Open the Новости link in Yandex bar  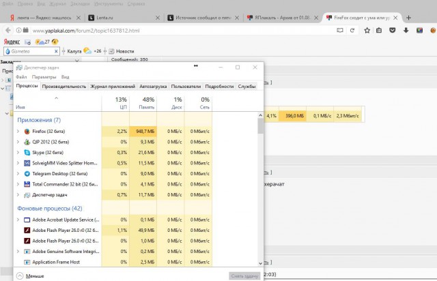click(122, 51)
